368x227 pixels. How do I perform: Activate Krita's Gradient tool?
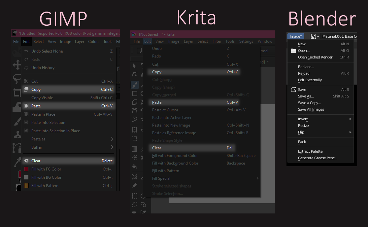(134, 149)
